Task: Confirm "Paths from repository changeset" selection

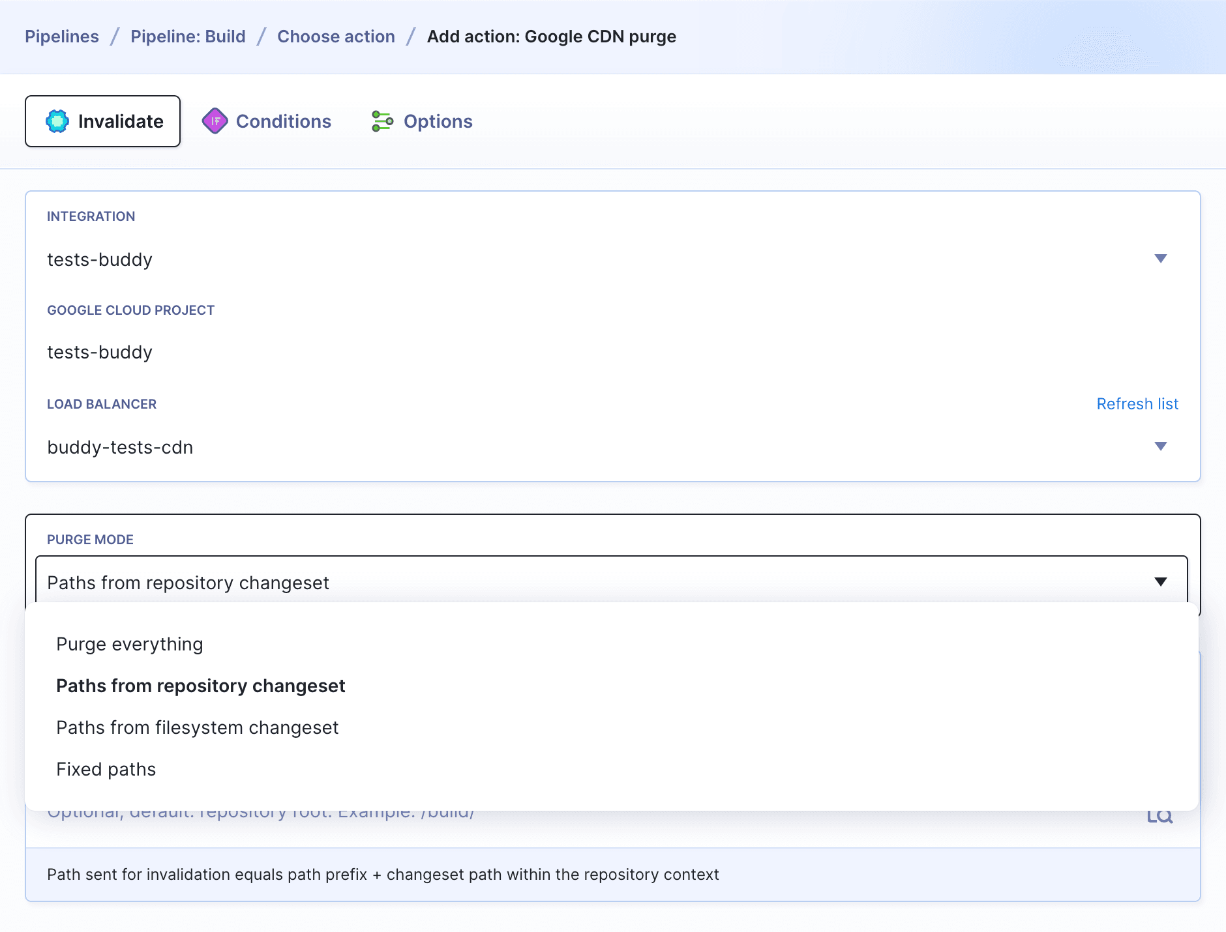Action: (200, 685)
